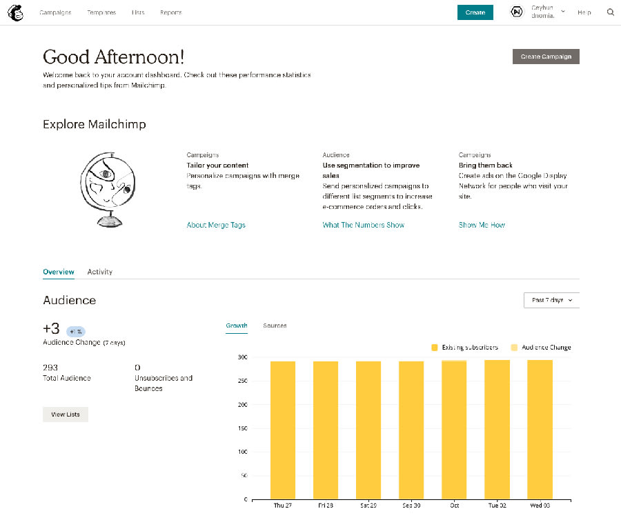Click the Bring them back heading
621x520 pixels.
point(486,166)
